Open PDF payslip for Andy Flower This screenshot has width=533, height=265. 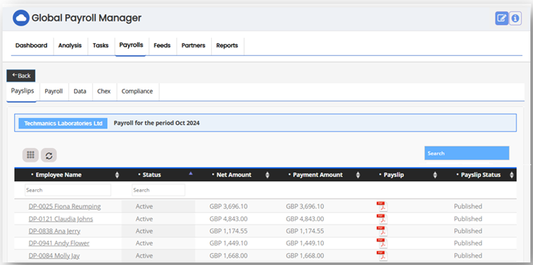(382, 243)
